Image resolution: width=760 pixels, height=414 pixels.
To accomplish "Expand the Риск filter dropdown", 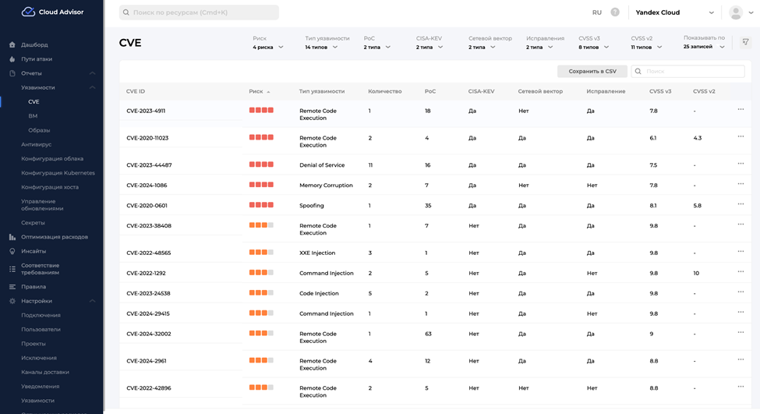I will [x=268, y=47].
